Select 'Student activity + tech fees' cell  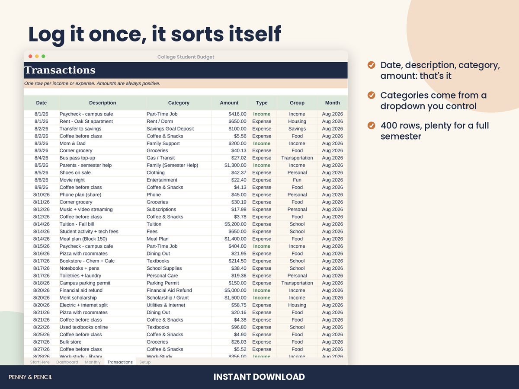pos(103,232)
